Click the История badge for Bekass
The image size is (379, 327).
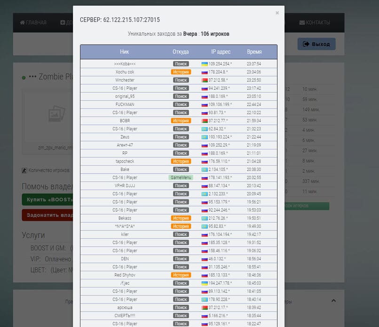point(181,218)
